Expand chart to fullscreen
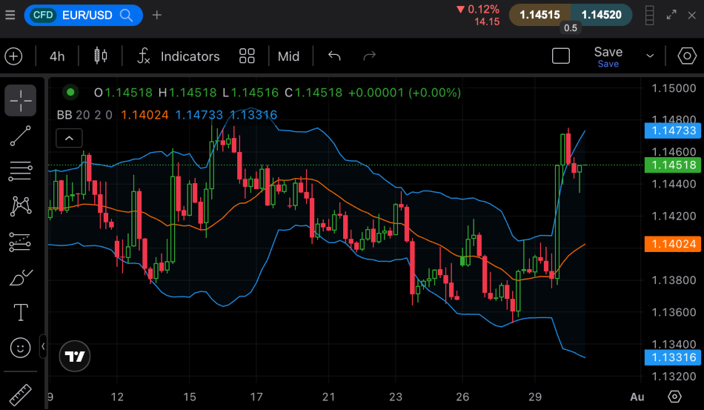Viewport: 704px width, 410px height. pos(671,15)
